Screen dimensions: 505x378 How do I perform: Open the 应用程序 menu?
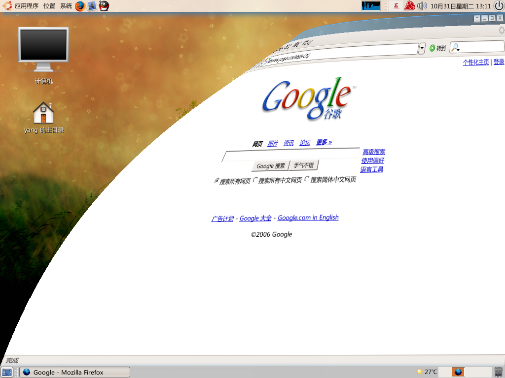pos(27,6)
